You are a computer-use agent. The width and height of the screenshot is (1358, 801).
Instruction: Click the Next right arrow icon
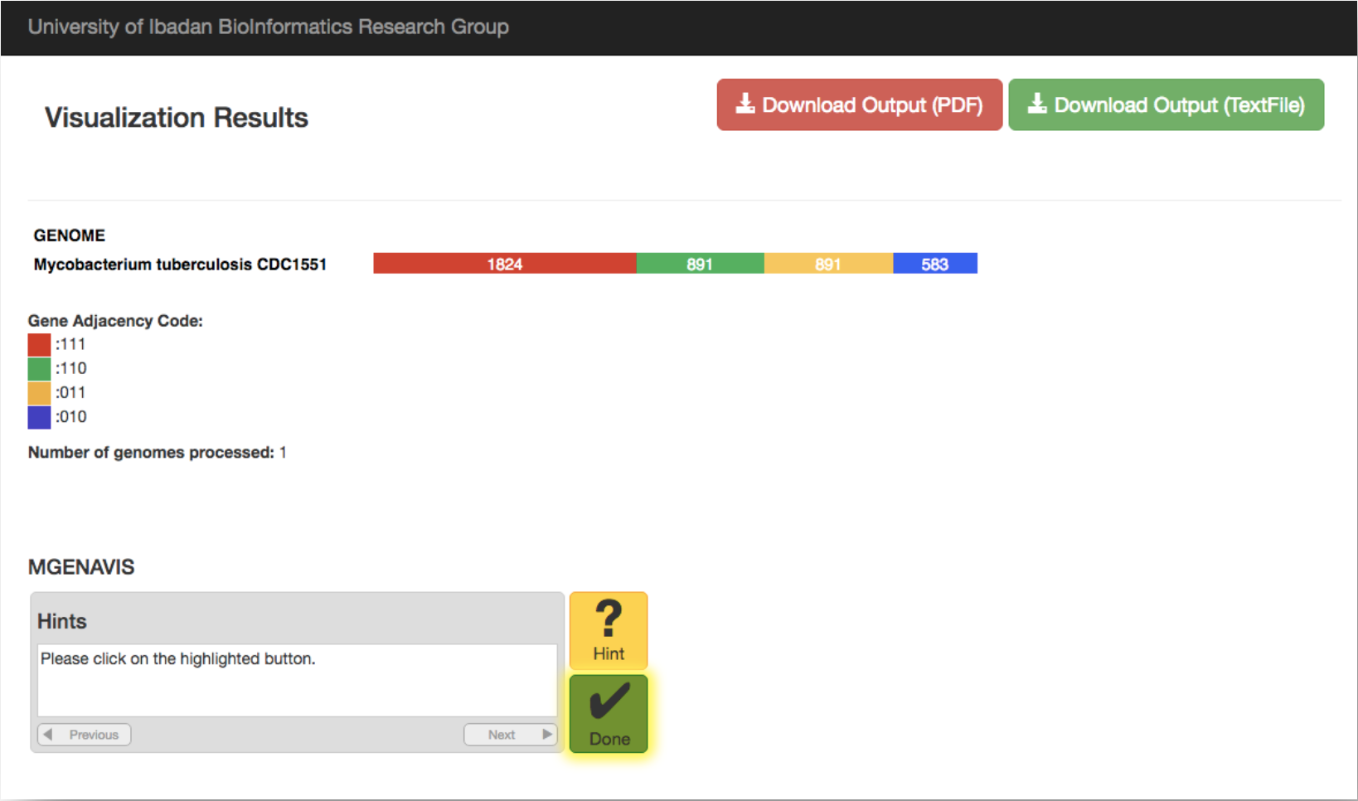coord(547,735)
